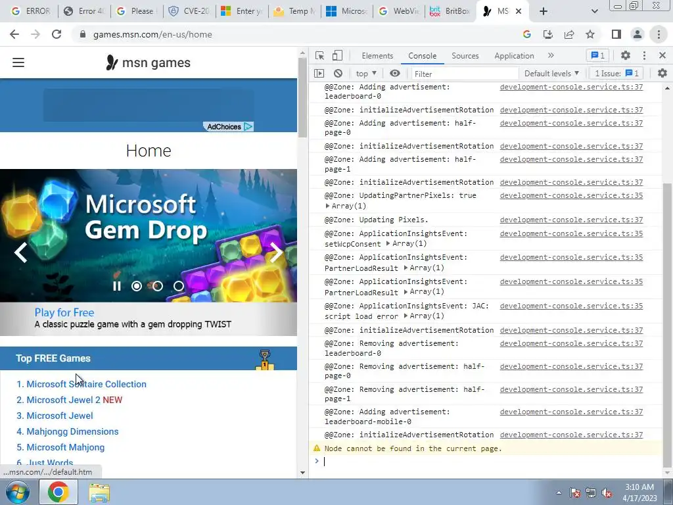Expand Array(1) after script load error
Screen dimensions: 673x505
424,316
